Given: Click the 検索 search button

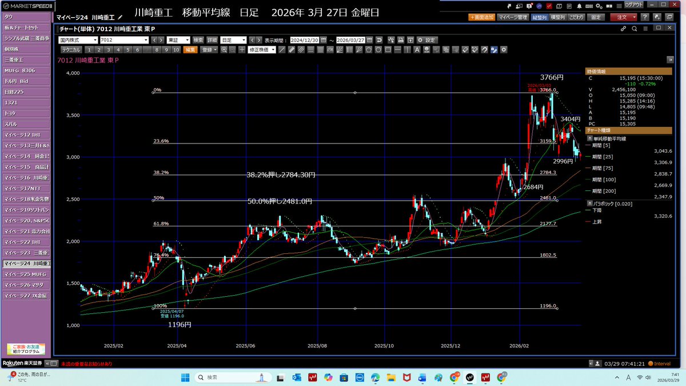Looking at the screenshot, I should pos(198,40).
